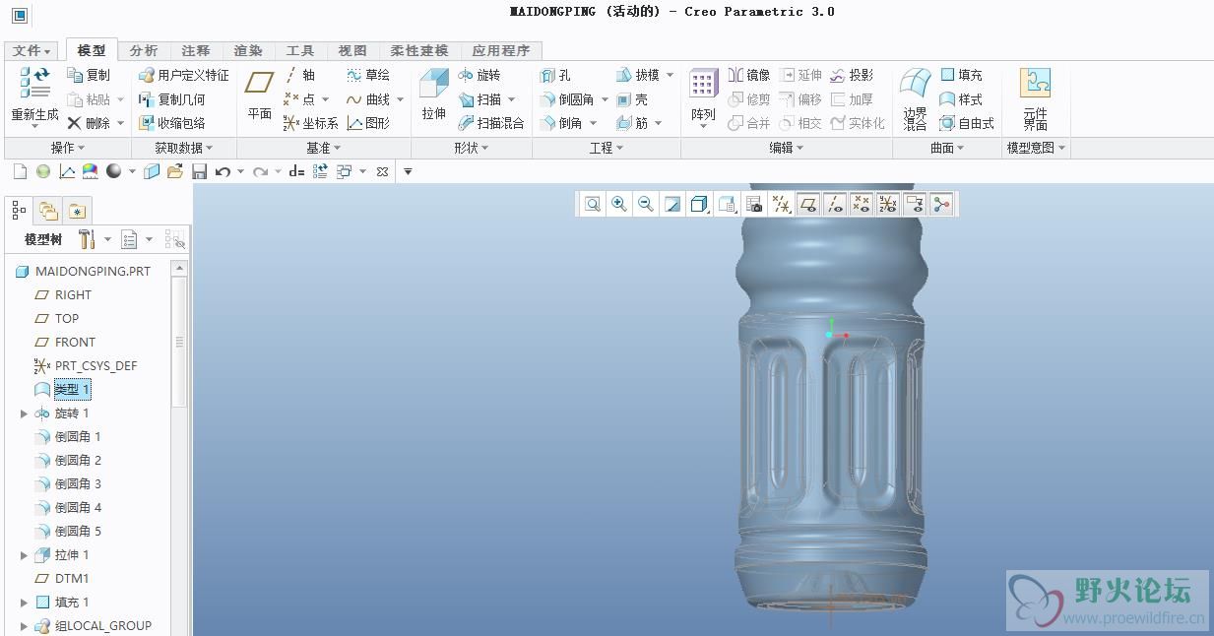This screenshot has height=636, width=1214.
Task: Click the 复制几何 button
Action: tap(172, 99)
